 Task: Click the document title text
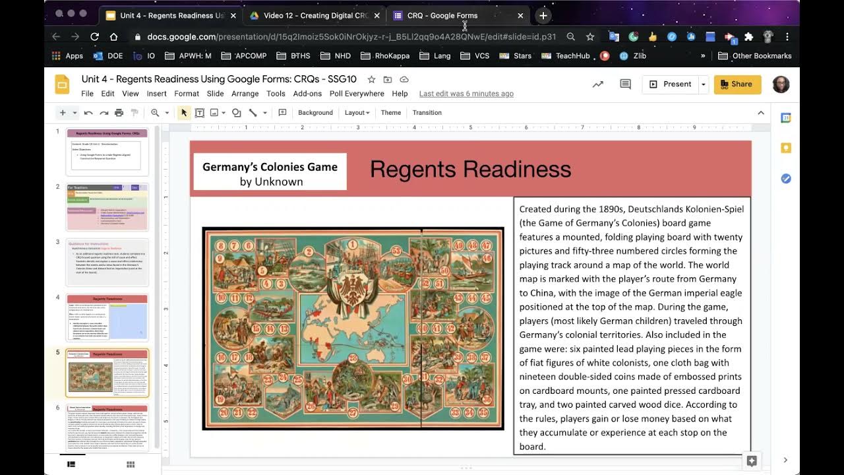point(219,79)
